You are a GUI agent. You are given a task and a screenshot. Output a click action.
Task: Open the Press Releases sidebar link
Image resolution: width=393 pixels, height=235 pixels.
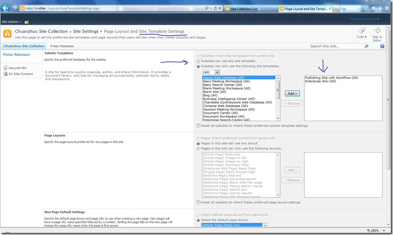point(16,54)
